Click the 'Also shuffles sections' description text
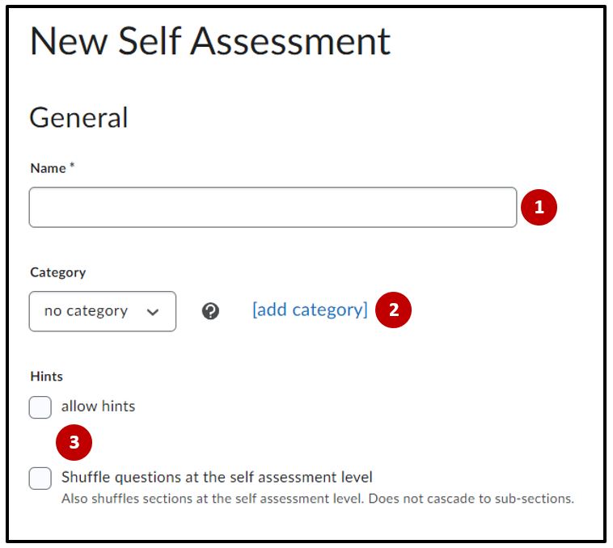613x548 pixels. point(317,499)
